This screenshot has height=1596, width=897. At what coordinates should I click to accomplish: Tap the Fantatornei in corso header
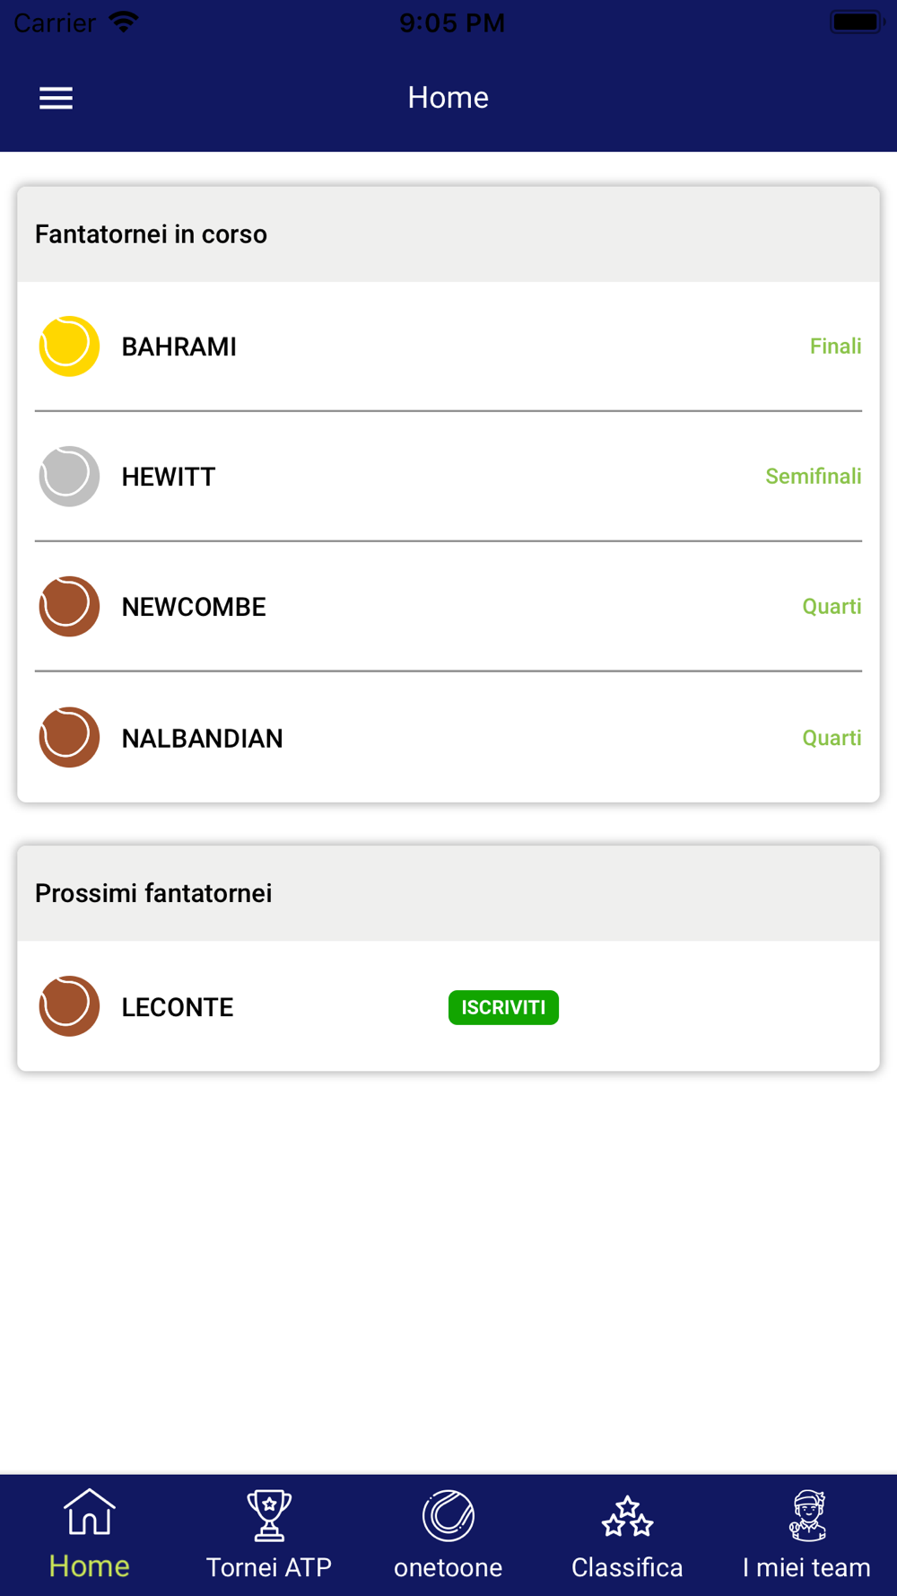(152, 234)
